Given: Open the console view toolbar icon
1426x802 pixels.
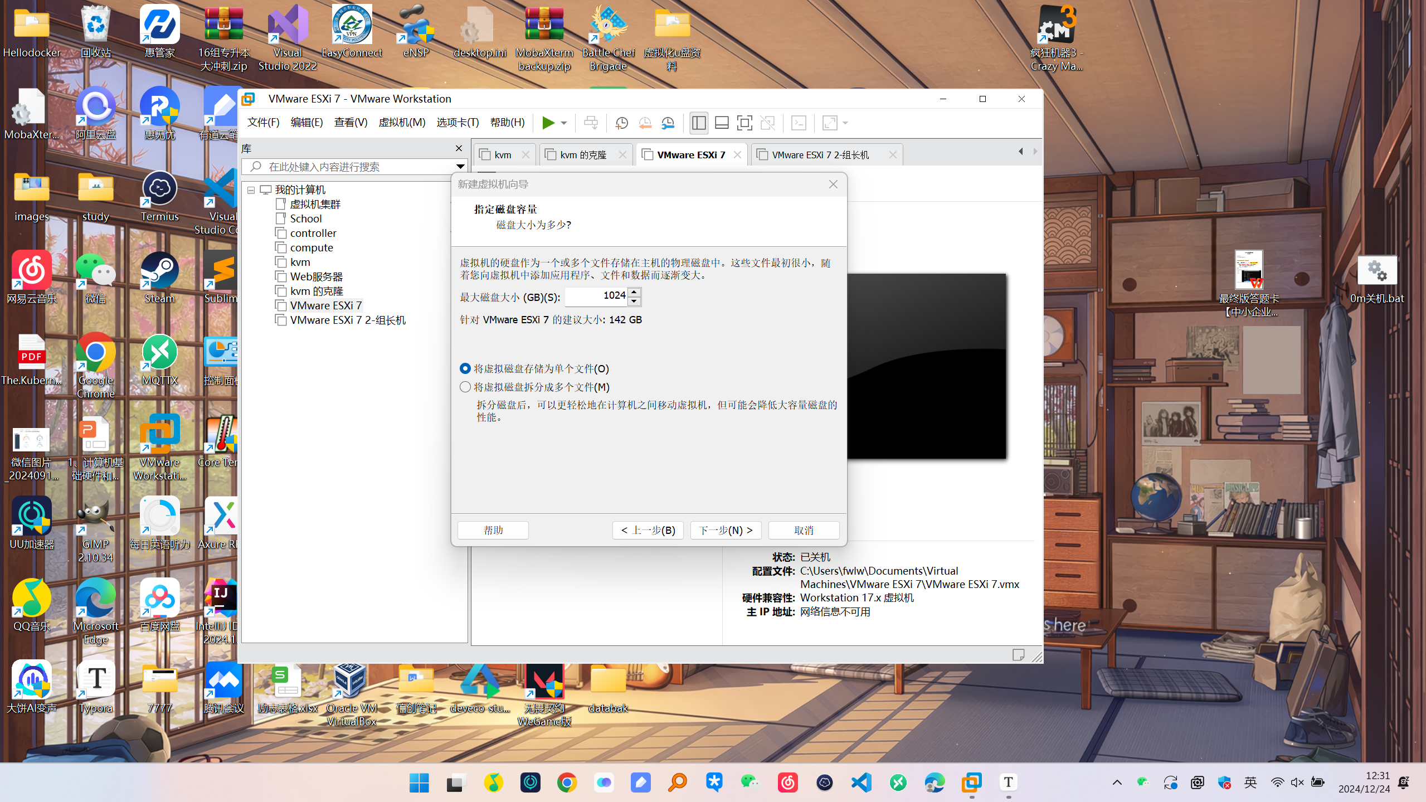Looking at the screenshot, I should 799,123.
